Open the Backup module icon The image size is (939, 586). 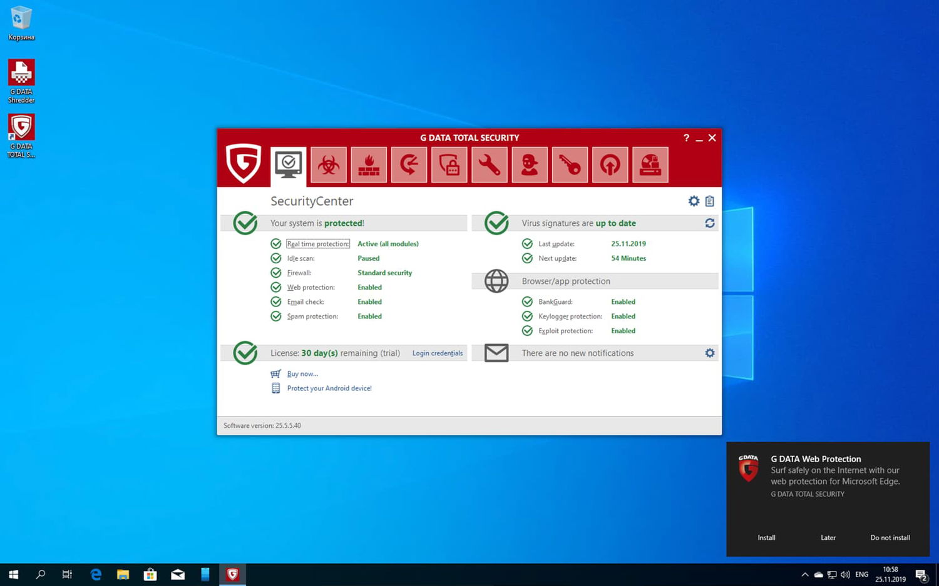tap(409, 165)
